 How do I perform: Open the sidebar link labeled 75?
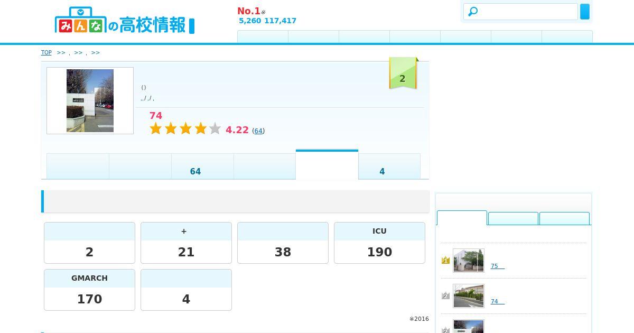tap(498, 266)
